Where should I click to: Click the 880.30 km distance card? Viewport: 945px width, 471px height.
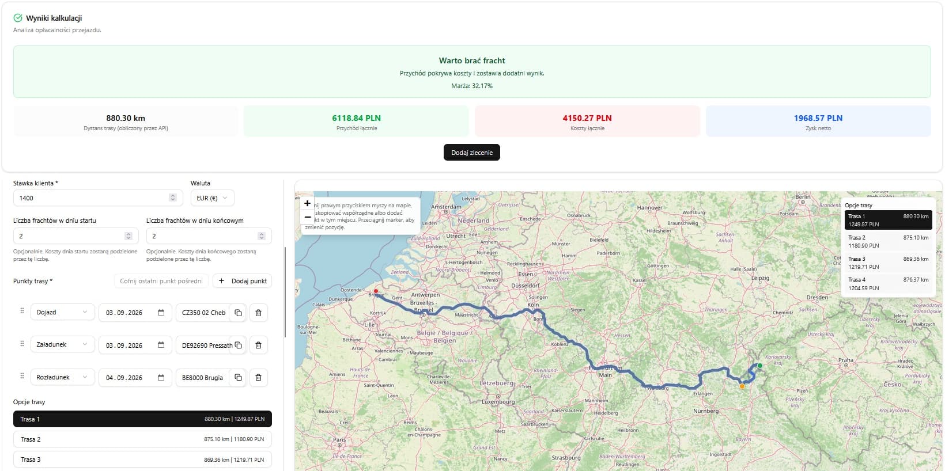[126, 121]
